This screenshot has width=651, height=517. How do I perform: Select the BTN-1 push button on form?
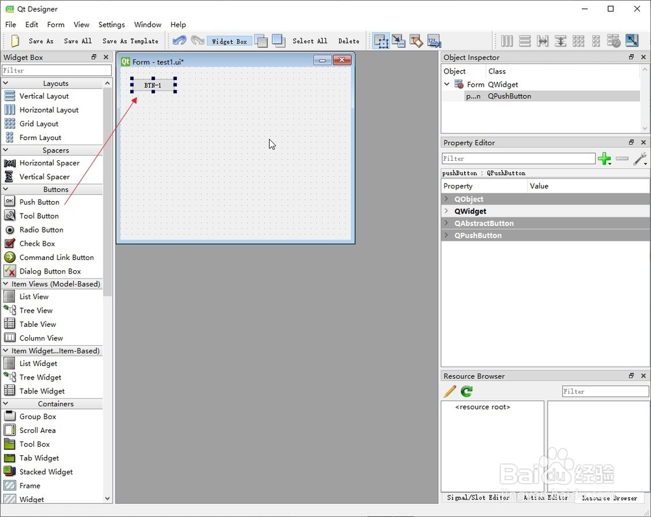pos(153,85)
